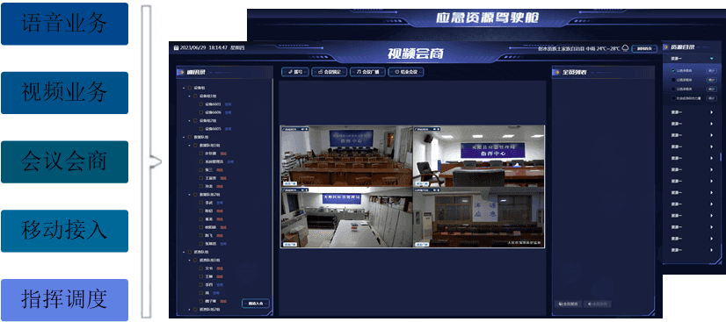This screenshot has width=726, height=322.
Task: Select the 会议会商 category box
Action: (x=64, y=162)
